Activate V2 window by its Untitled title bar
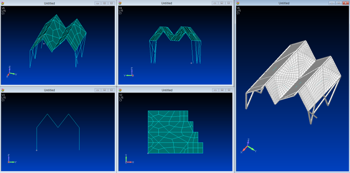Screen dimensions: 350x173 point(167,90)
